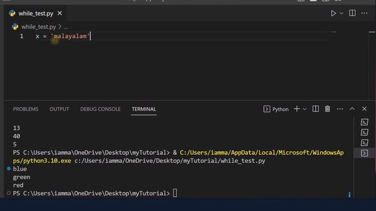Switch to the PROBLEMS panel tab
Image resolution: width=376 pixels, height=211 pixels.
click(26, 109)
